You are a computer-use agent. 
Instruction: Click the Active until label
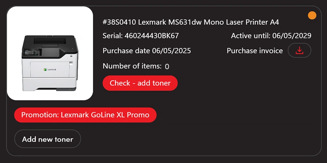click(250, 36)
